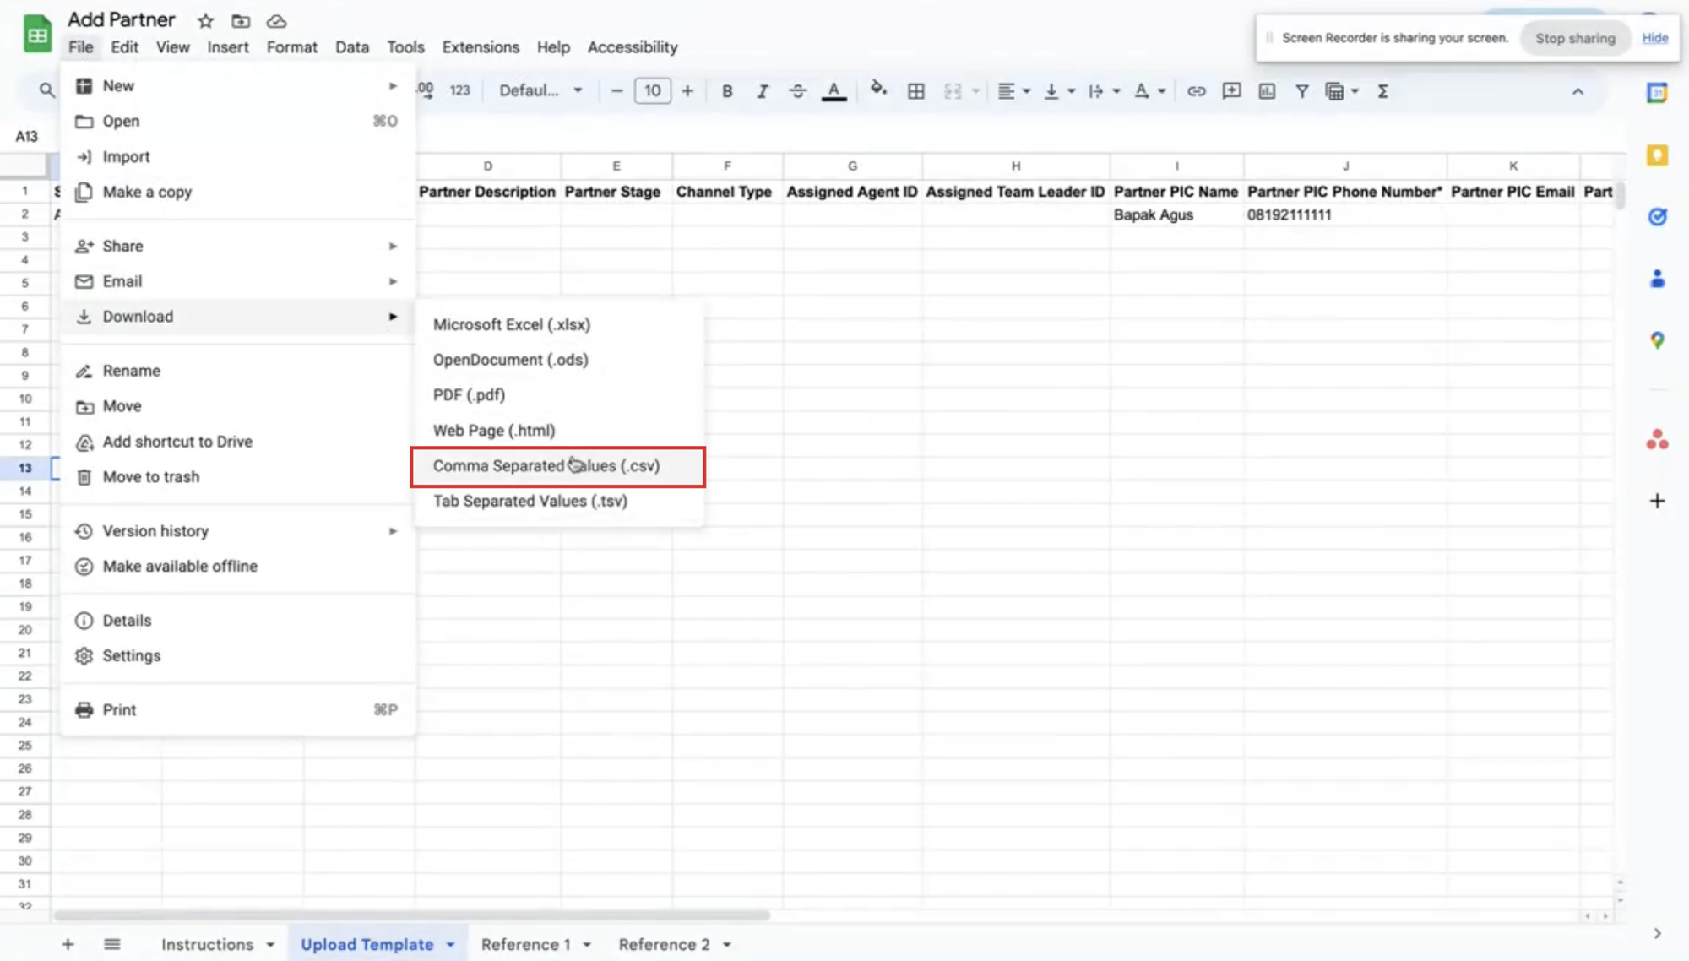Open Settings from the File menu

237,656
